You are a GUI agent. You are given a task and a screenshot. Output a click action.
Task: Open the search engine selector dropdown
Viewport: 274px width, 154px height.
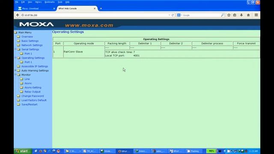179,15
